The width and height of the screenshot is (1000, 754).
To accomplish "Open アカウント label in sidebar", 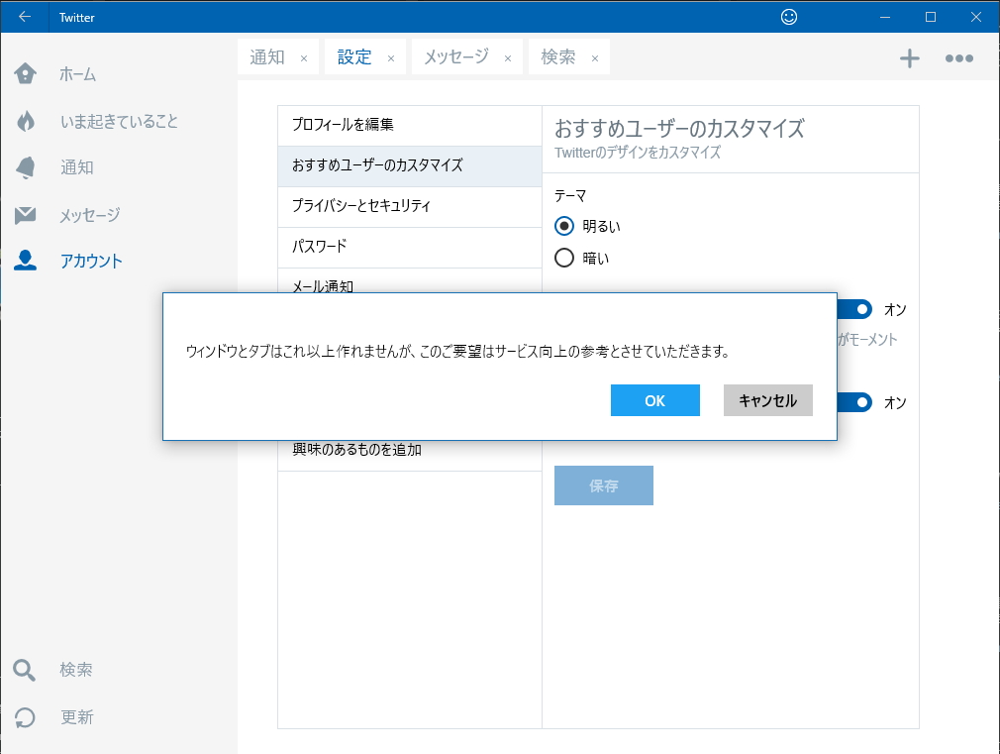I will 91,261.
